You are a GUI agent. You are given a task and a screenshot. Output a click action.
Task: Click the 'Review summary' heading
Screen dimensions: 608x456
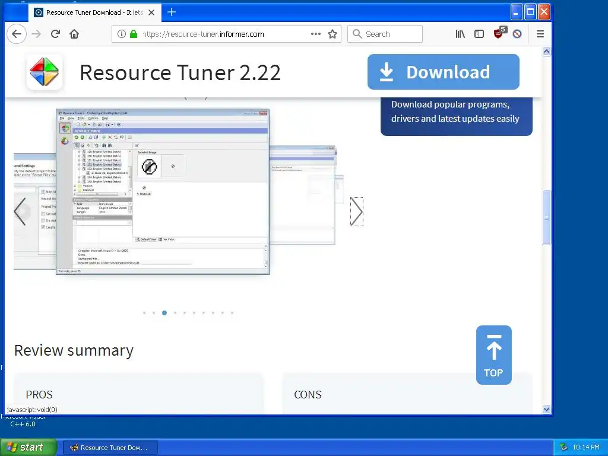[x=74, y=350]
